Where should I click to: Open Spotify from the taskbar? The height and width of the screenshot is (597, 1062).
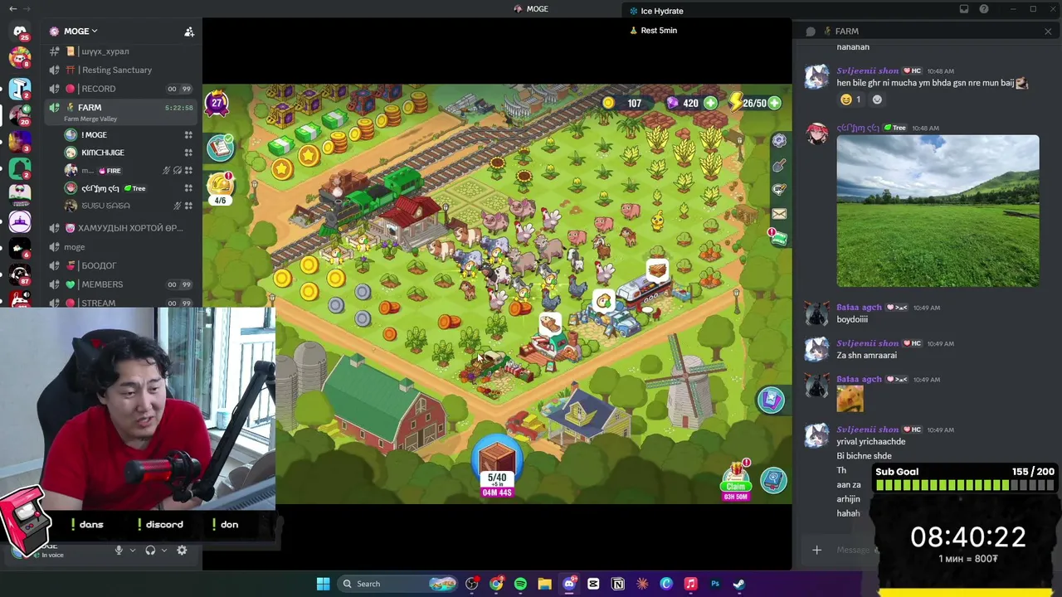520,584
